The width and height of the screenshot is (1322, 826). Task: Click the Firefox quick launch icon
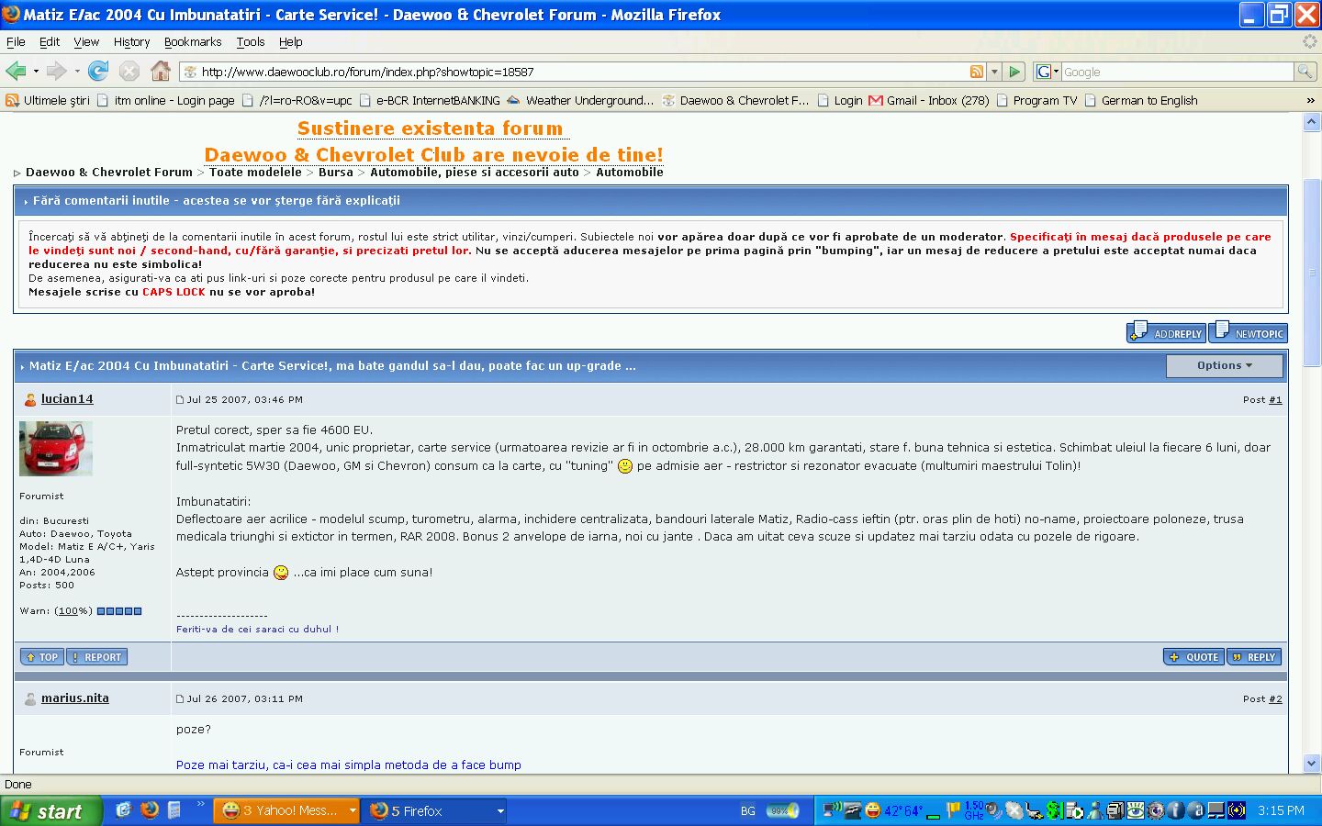(150, 809)
